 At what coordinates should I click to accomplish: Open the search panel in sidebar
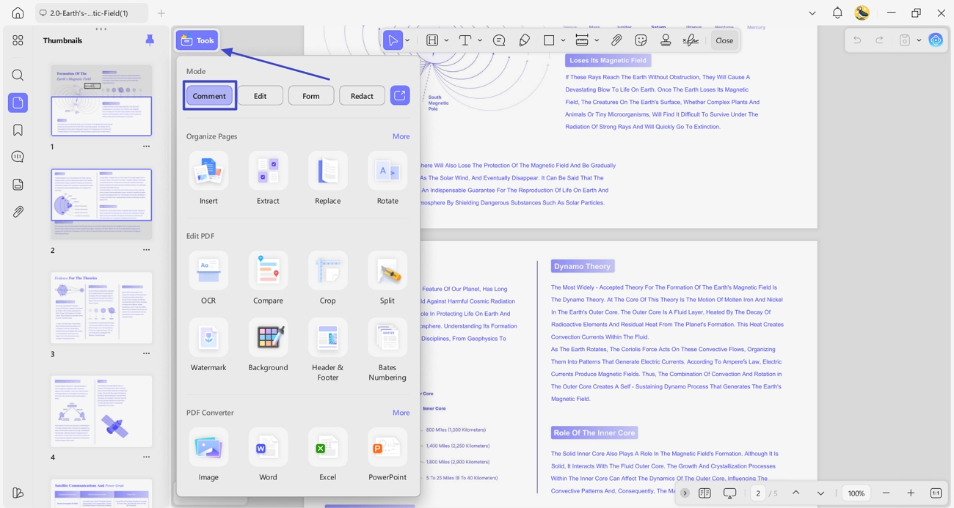tap(18, 75)
